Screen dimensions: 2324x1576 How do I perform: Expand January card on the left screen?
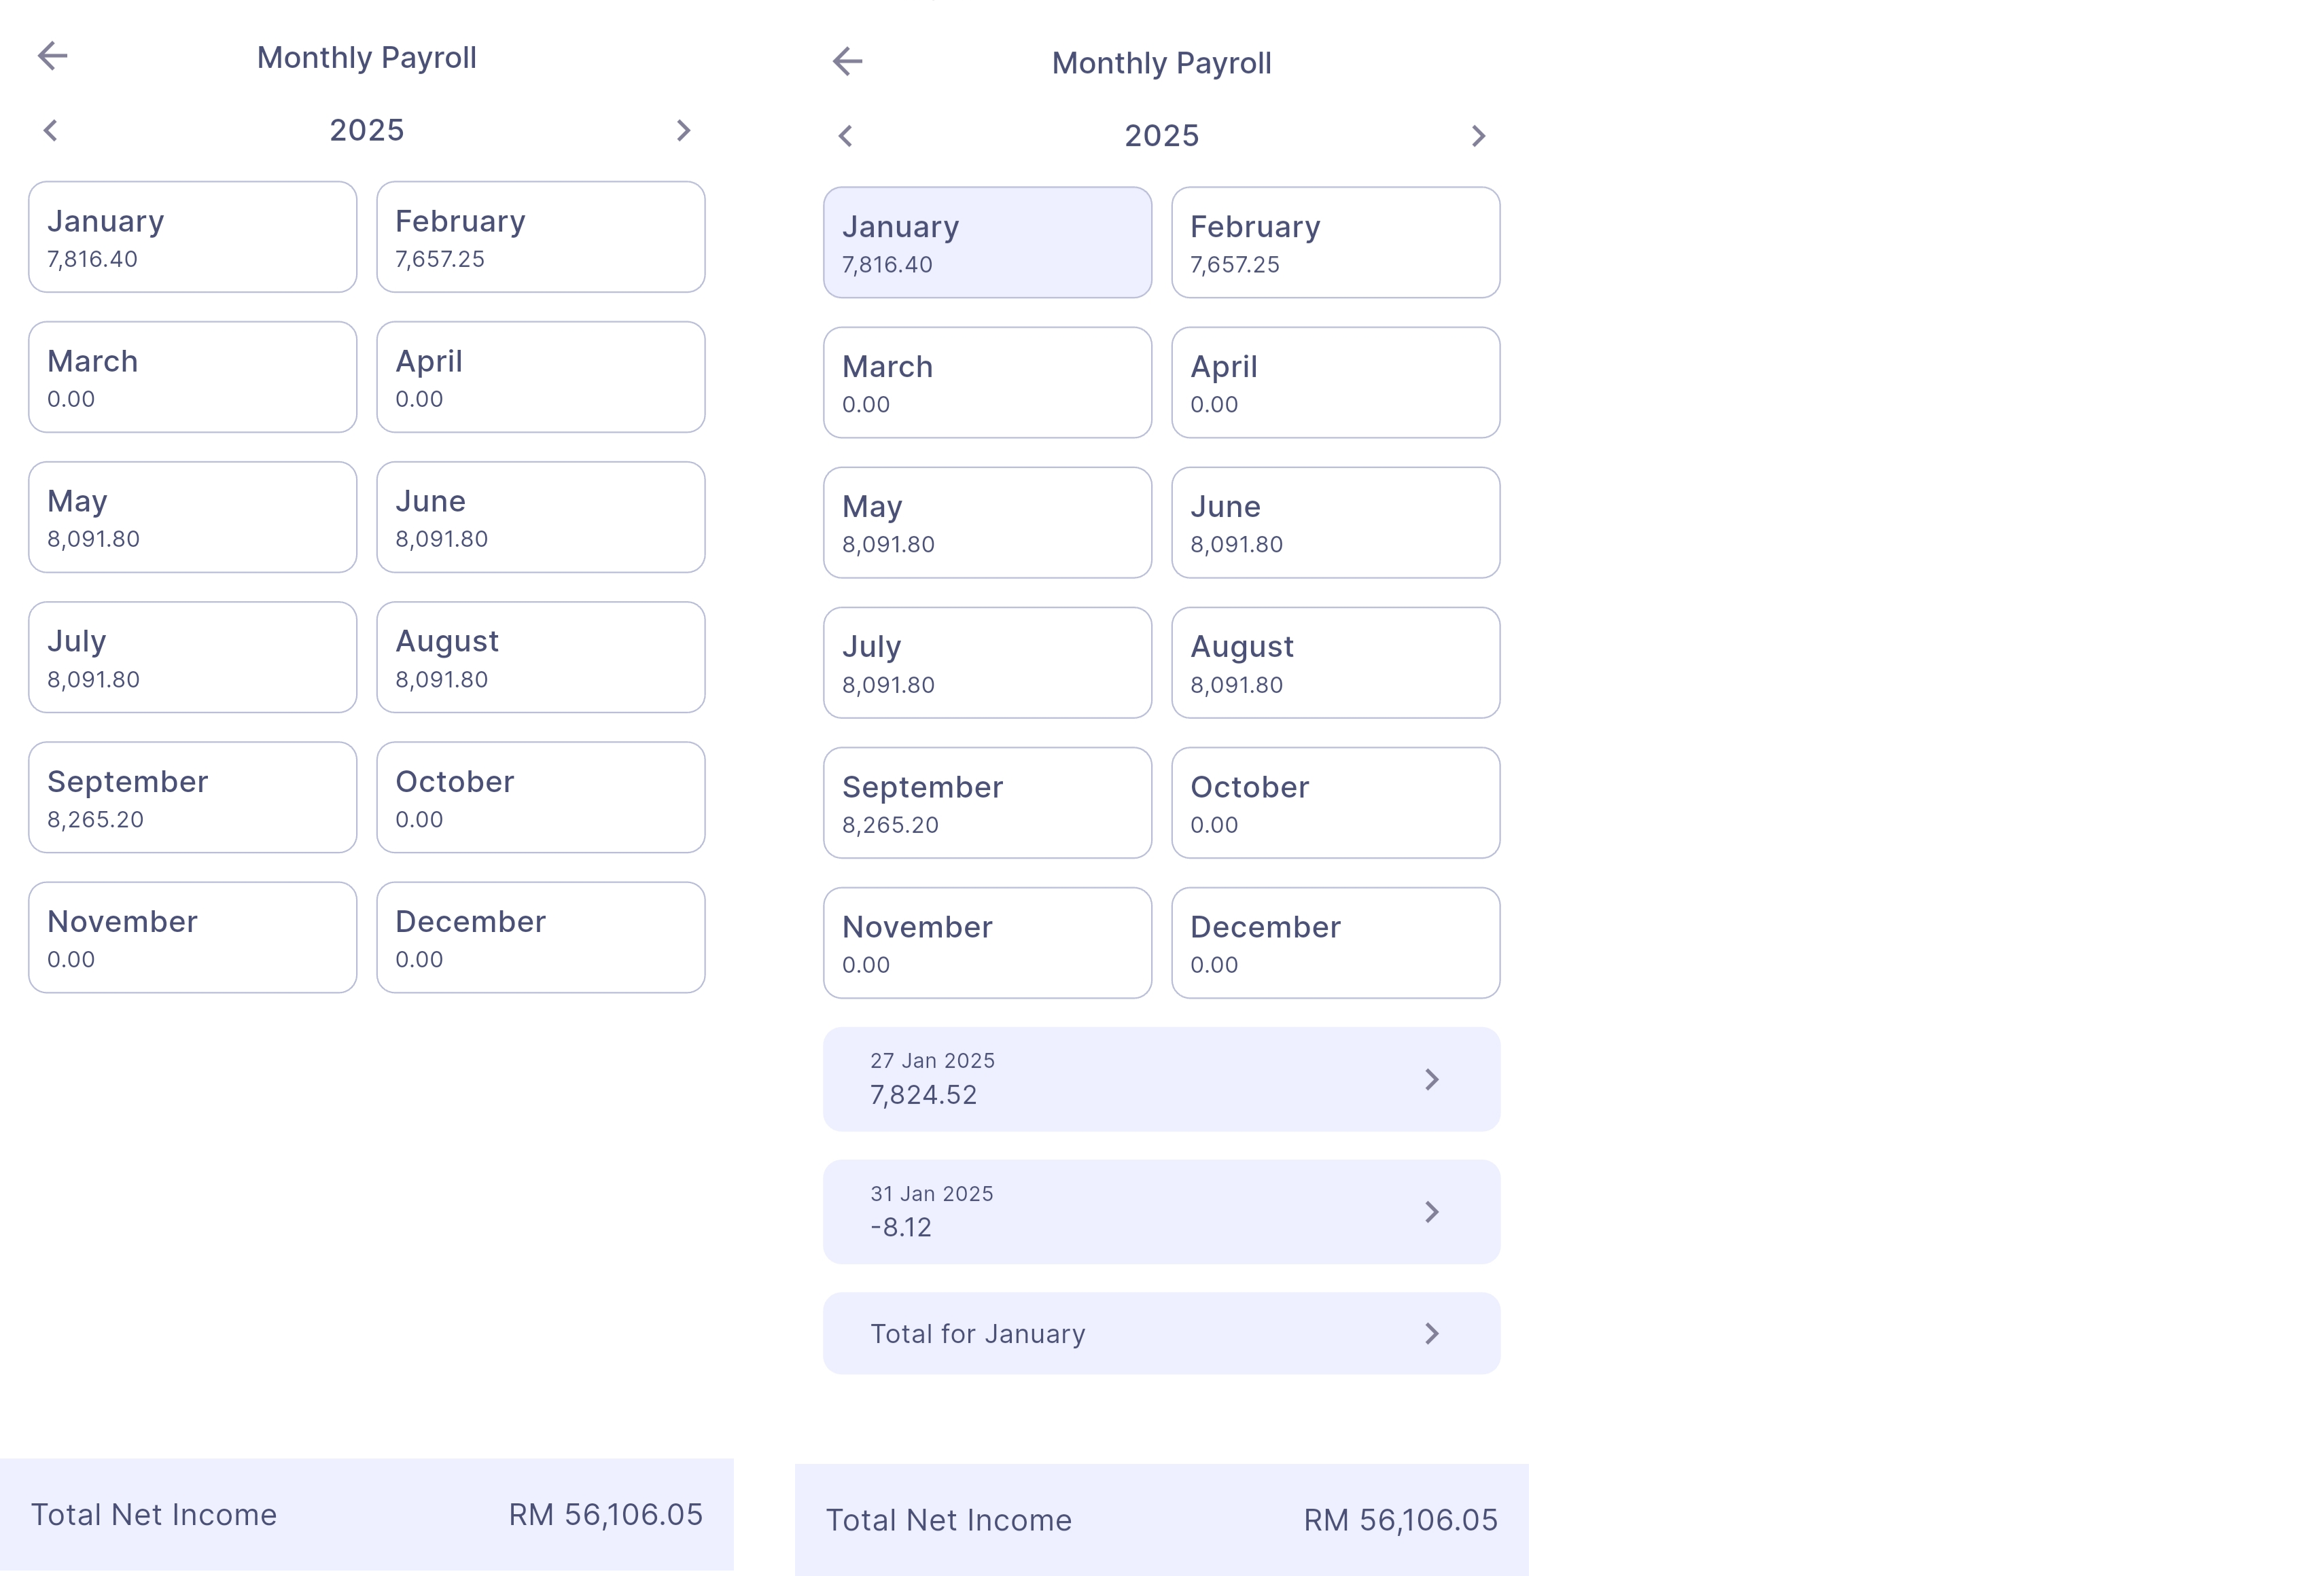pos(192,237)
